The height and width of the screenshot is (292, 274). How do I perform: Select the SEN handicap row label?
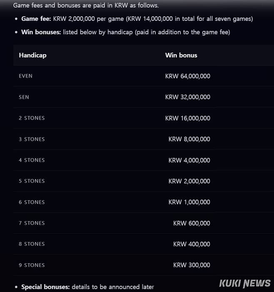coord(24,97)
